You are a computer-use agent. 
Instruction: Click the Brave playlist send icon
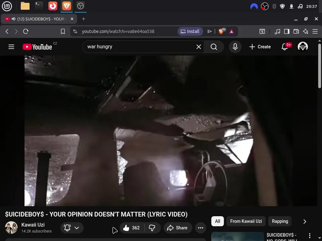[x=209, y=31]
